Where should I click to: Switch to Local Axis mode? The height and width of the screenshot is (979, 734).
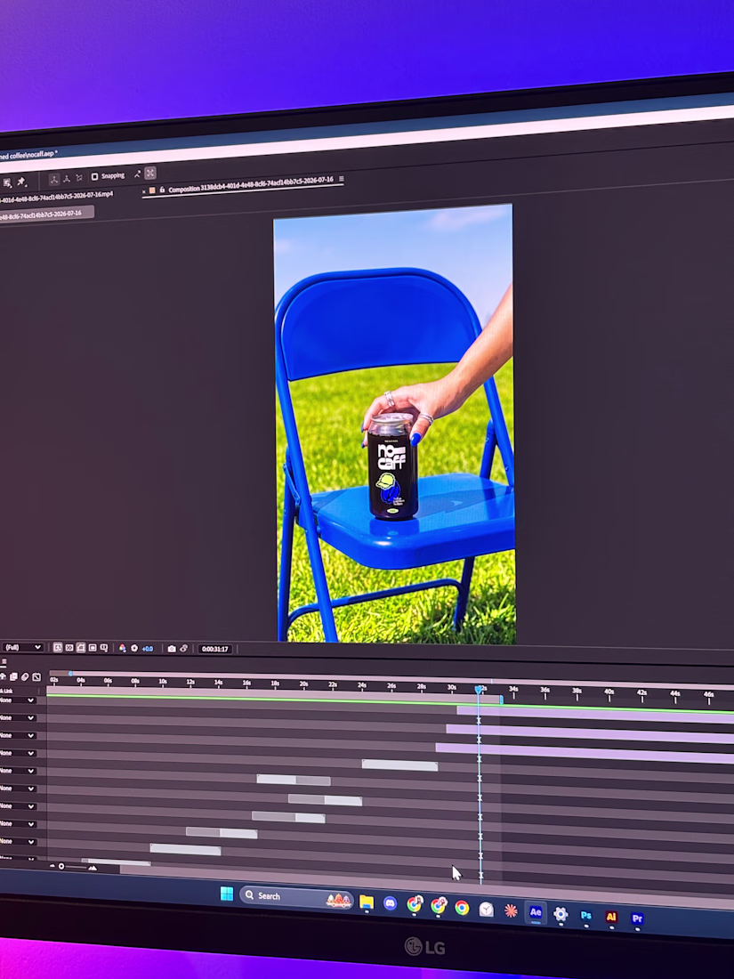54,179
